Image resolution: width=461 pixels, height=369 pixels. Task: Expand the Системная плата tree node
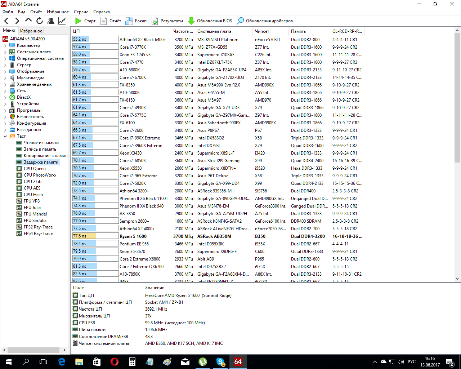point(5,52)
